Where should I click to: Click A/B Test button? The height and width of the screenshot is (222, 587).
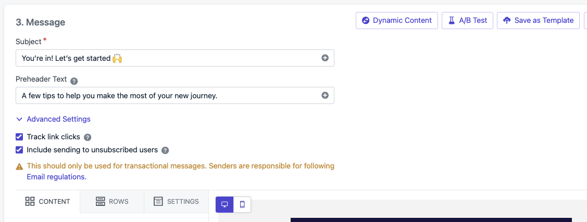[468, 21]
